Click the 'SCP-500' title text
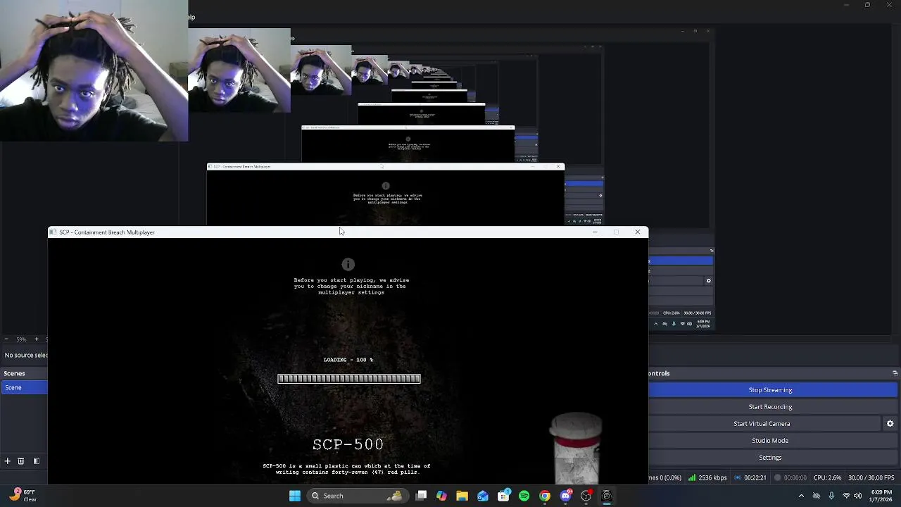Viewport: 901px width, 507px height. click(x=348, y=444)
